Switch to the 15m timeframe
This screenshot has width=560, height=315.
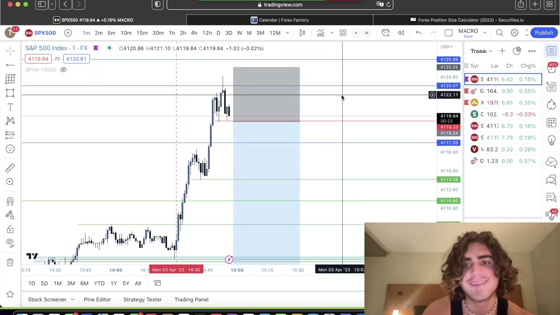point(142,33)
